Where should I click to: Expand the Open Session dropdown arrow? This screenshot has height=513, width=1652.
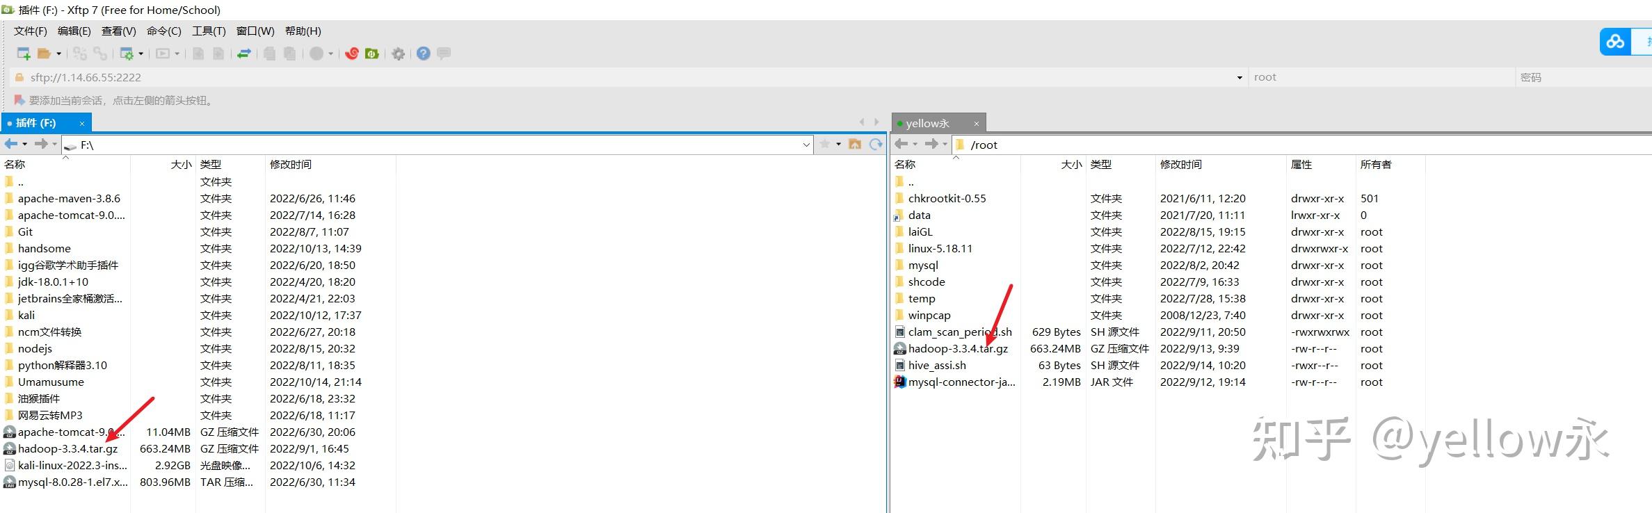point(58,54)
